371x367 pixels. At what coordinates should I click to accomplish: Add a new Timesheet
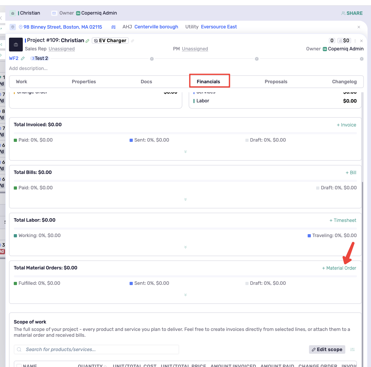click(343, 220)
